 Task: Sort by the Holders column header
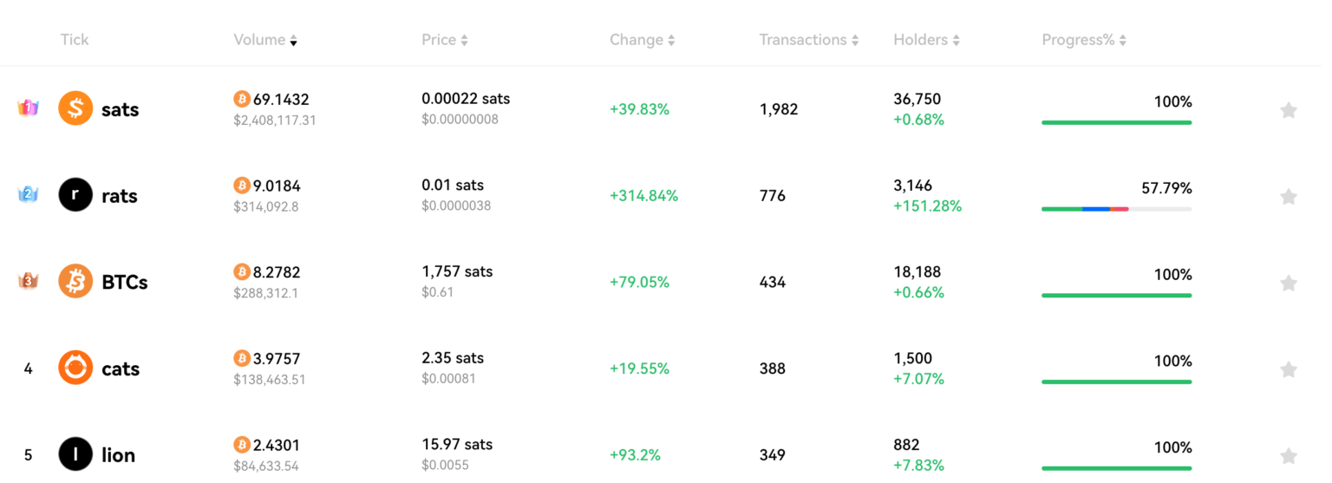click(926, 40)
